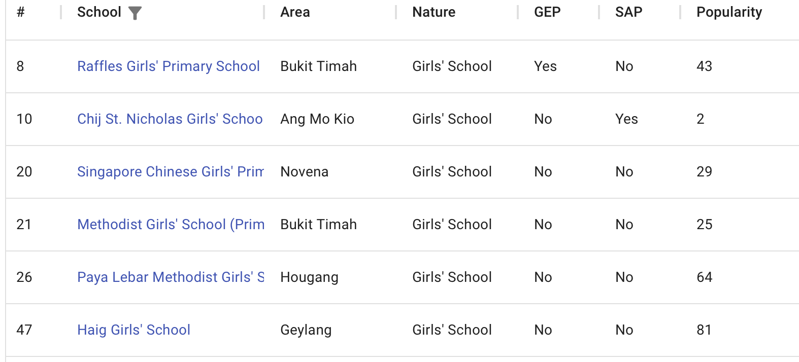This screenshot has height=362, width=799.
Task: Select the Novena area cell
Action: pos(304,172)
